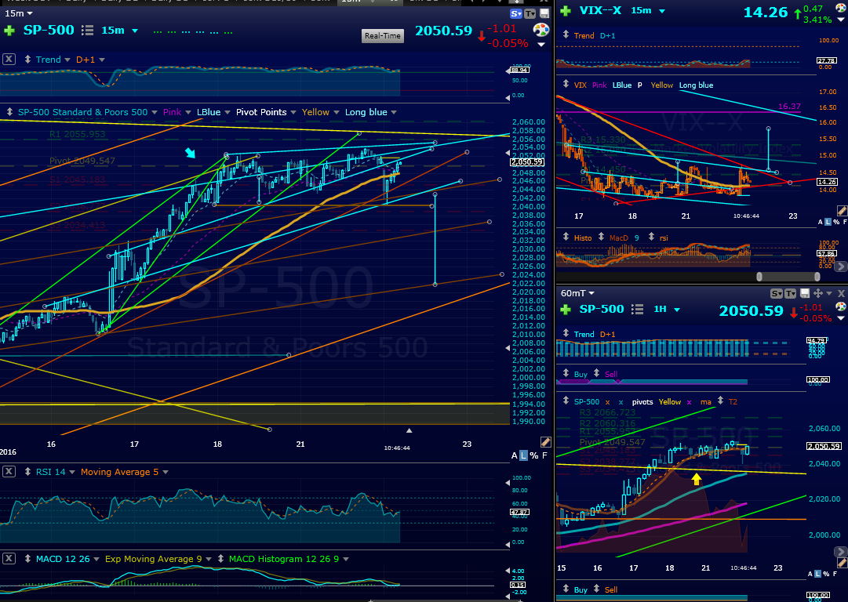Click the Real-Time button
Image resolution: width=848 pixels, height=602 pixels.
coord(382,36)
